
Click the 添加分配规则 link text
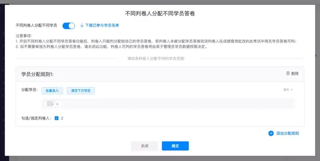tap(288, 134)
